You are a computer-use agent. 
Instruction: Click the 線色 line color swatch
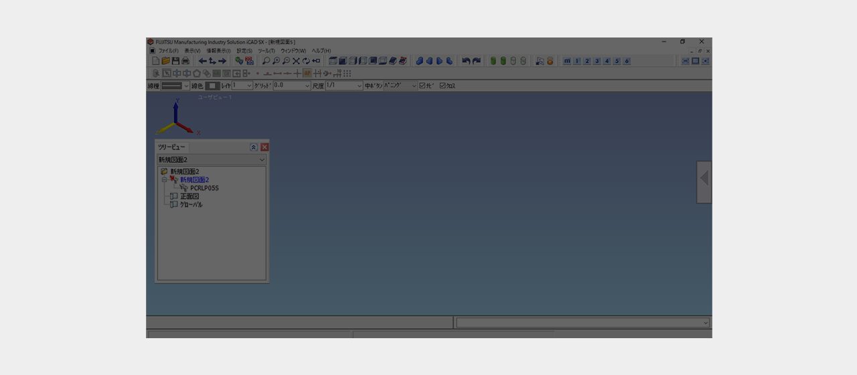212,86
